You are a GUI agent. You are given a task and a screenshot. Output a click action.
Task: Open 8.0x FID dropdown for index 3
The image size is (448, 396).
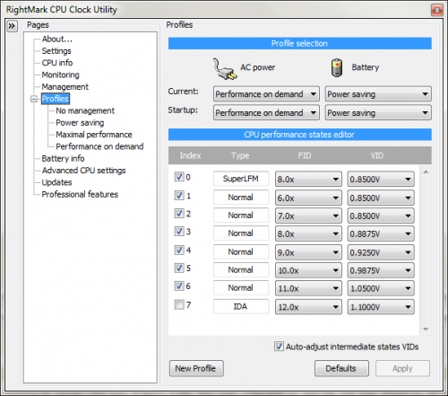click(308, 233)
